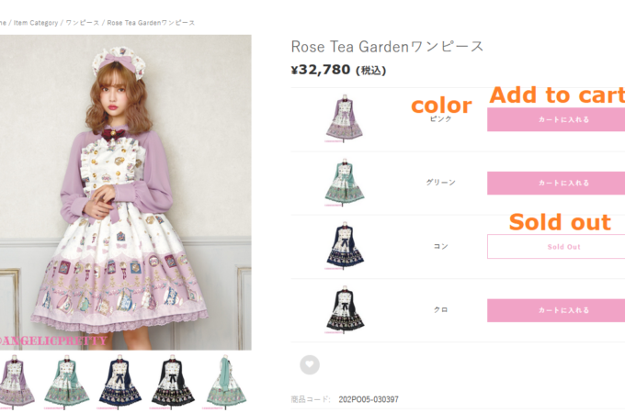Click the ピンク color label
Viewport: 625px width, 413px height.
440,120
